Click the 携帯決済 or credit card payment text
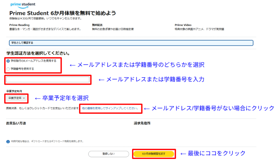This screenshot has width=278, height=162. 43,108
